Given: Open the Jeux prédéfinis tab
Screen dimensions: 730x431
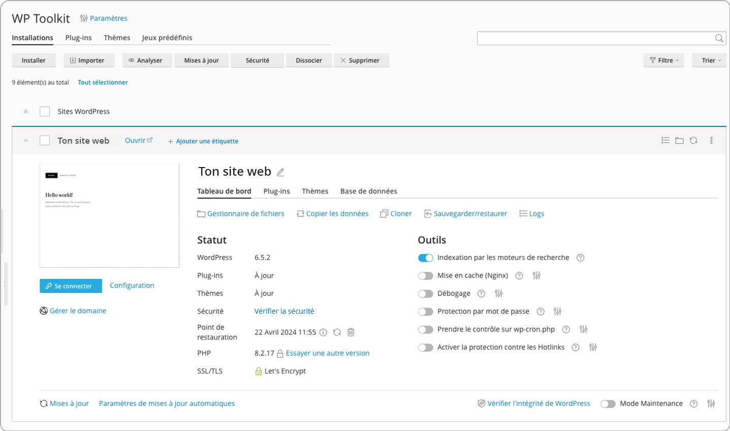Looking at the screenshot, I should pyautogui.click(x=167, y=38).
